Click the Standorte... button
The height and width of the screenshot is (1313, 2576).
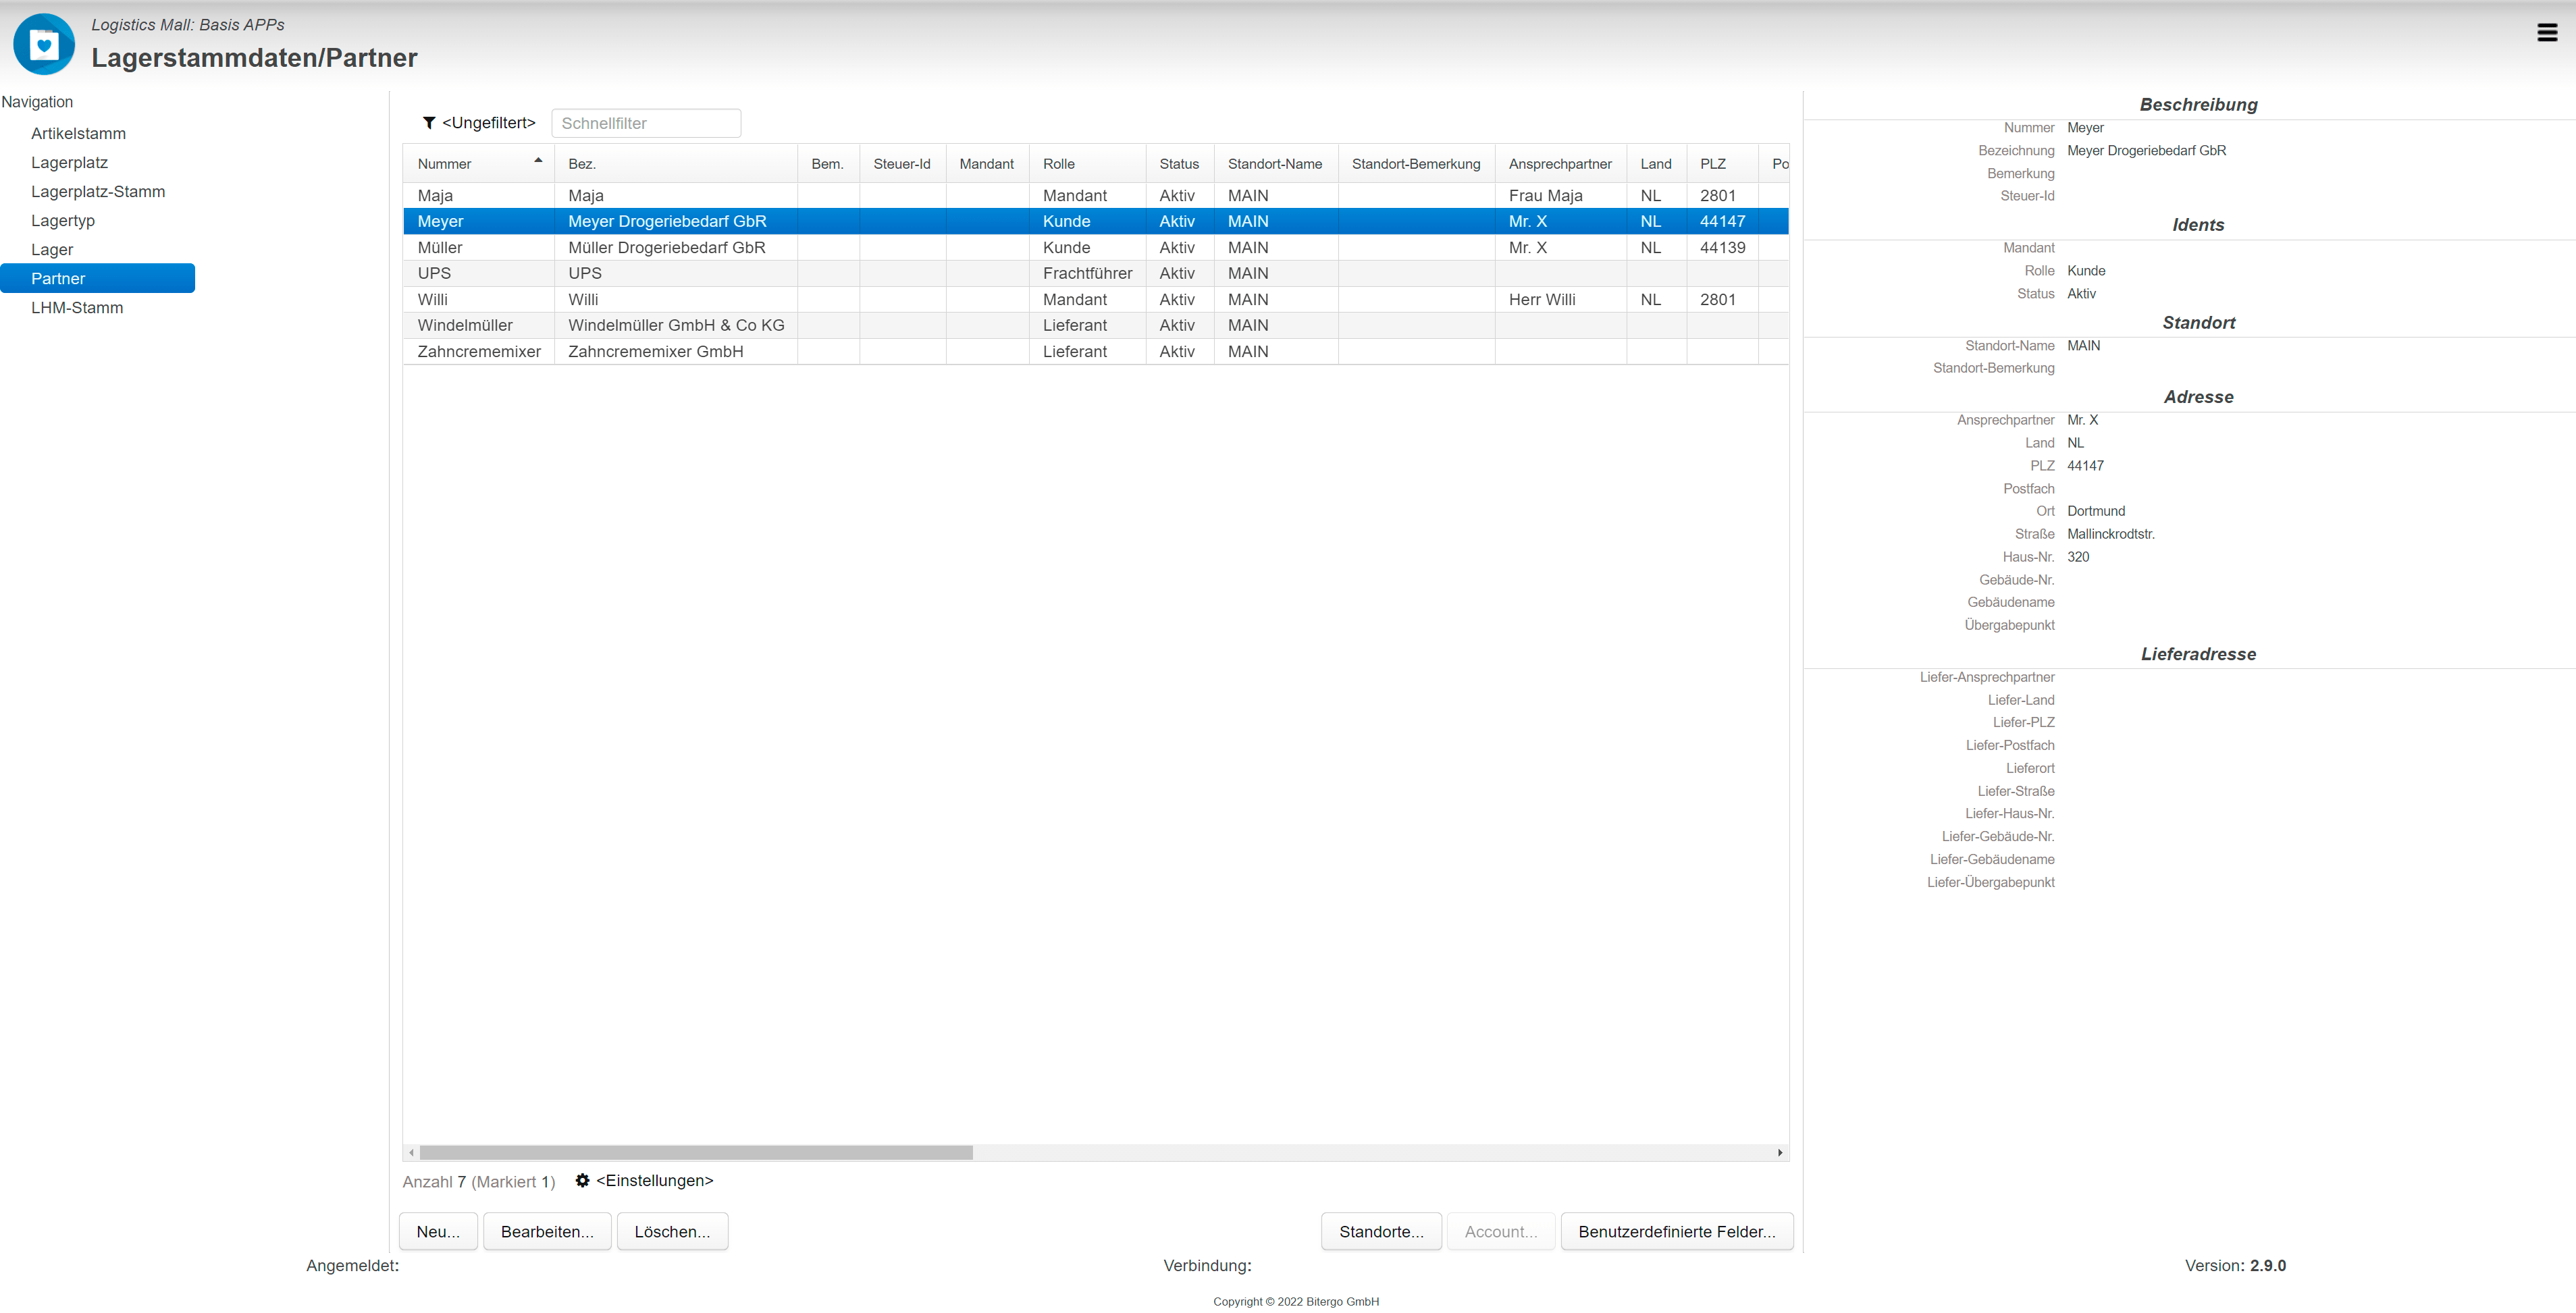tap(1381, 1231)
